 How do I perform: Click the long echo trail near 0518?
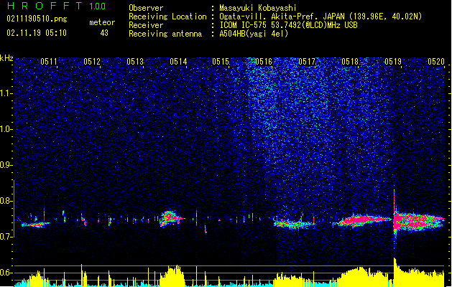point(361,220)
